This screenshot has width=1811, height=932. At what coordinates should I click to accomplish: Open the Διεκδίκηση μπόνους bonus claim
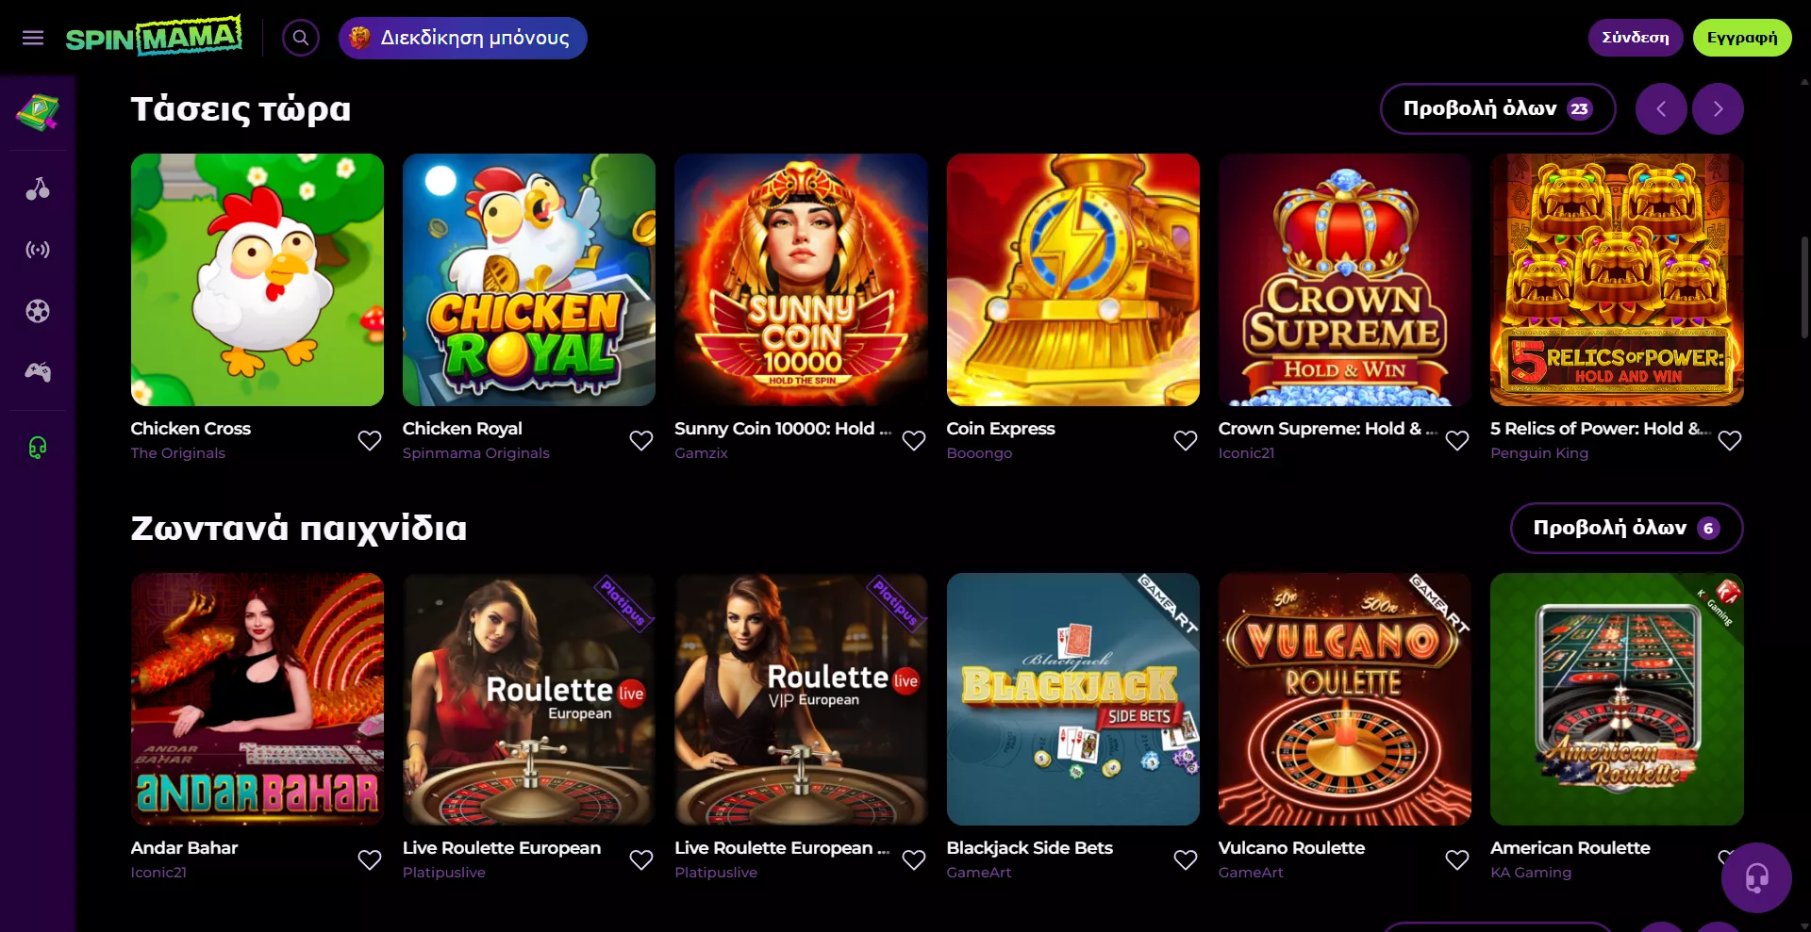(x=462, y=38)
